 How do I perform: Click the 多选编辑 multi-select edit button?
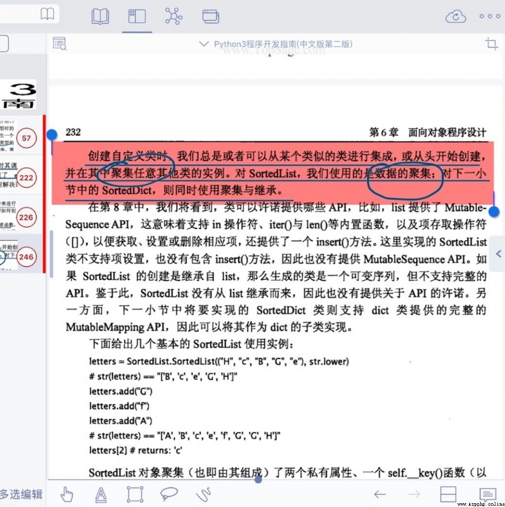coord(21,494)
